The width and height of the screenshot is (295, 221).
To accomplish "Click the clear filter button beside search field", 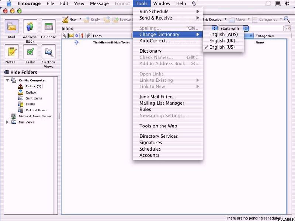I will [x=288, y=28].
